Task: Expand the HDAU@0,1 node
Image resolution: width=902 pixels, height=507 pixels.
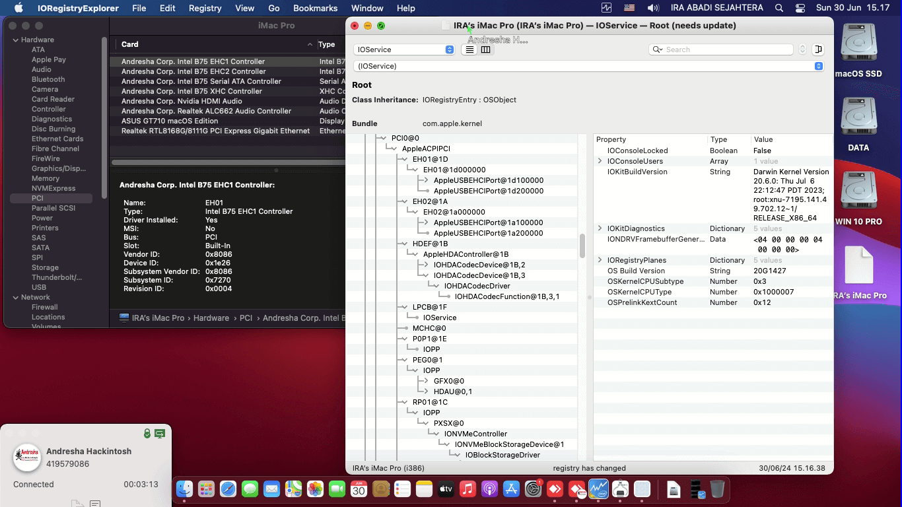Action: pos(426,391)
